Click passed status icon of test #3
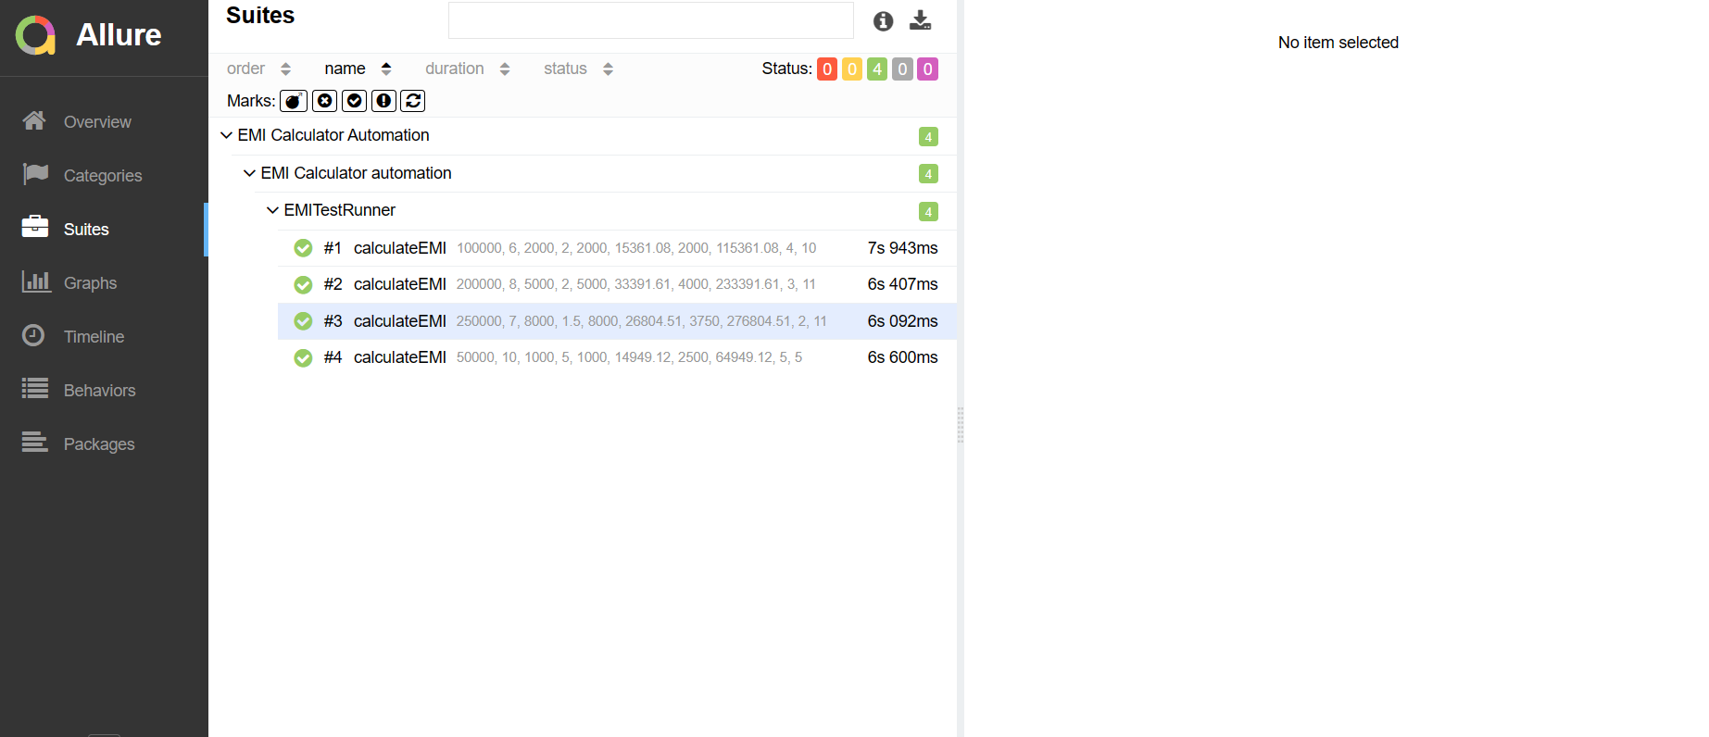The width and height of the screenshot is (1709, 737). pos(303,321)
